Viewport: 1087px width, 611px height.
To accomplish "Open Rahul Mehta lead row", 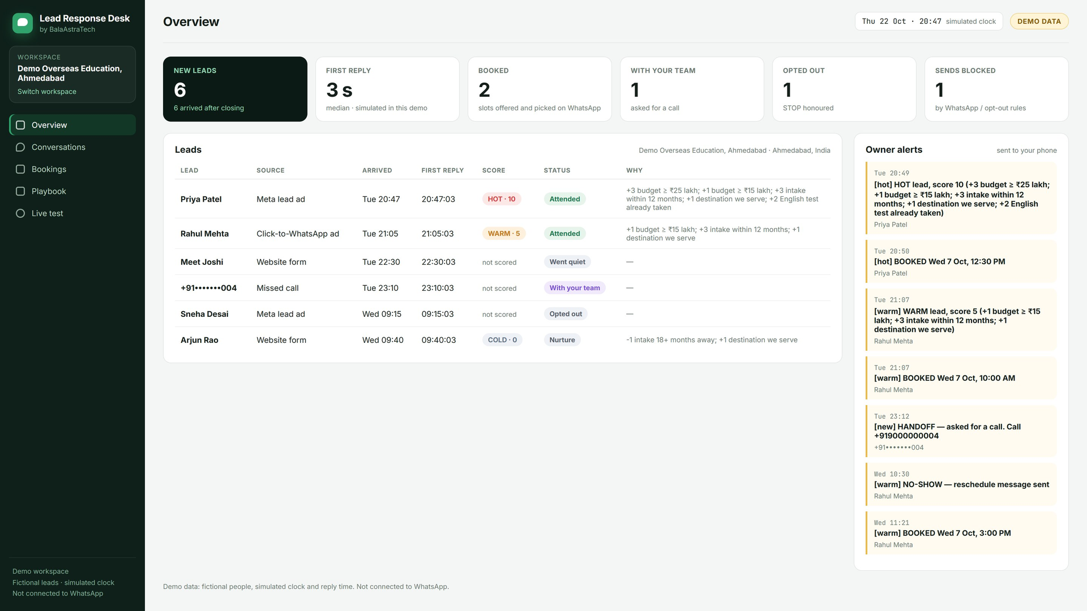I will (x=502, y=234).
